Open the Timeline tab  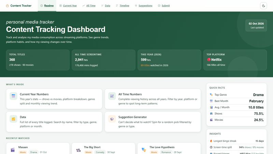pos(123,5)
